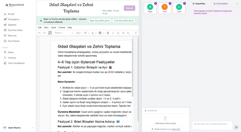Screen dimensions: 241x132
Task: Apply strikethrough formatting
Action: point(123,33)
